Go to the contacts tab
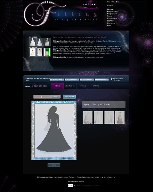Image resolution: width=153 pixels, height=192 pixels. point(96,86)
